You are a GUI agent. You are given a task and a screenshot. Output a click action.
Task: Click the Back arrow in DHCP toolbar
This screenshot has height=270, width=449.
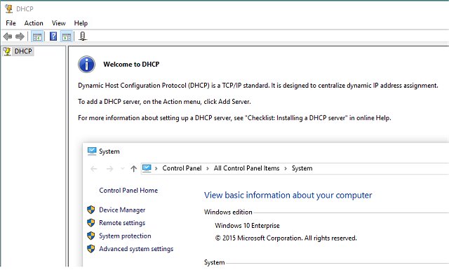pos(8,36)
